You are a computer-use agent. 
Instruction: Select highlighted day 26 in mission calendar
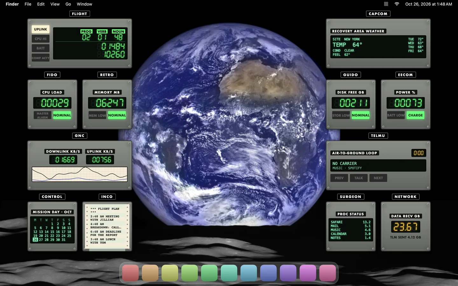click(35, 240)
